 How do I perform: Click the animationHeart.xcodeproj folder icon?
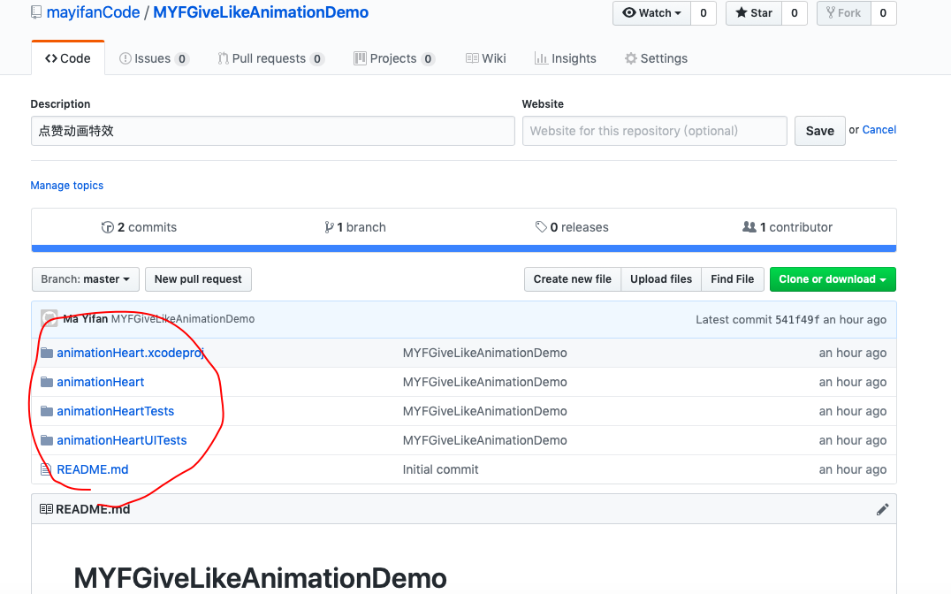click(x=47, y=353)
